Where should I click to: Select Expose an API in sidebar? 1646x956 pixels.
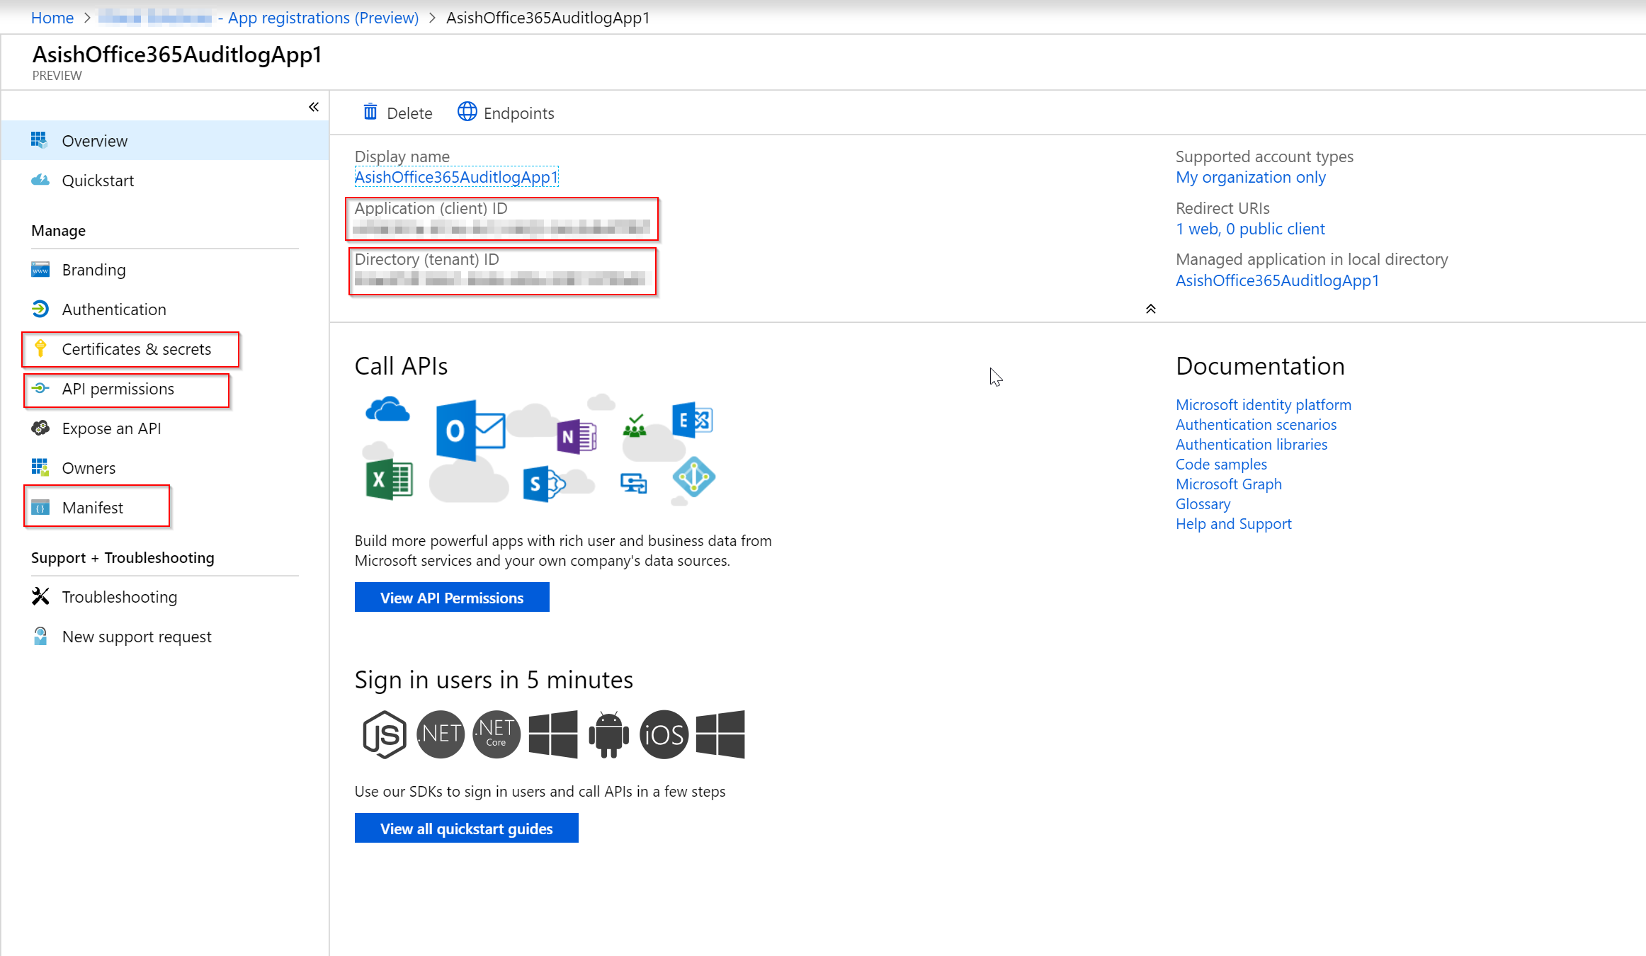(x=111, y=428)
